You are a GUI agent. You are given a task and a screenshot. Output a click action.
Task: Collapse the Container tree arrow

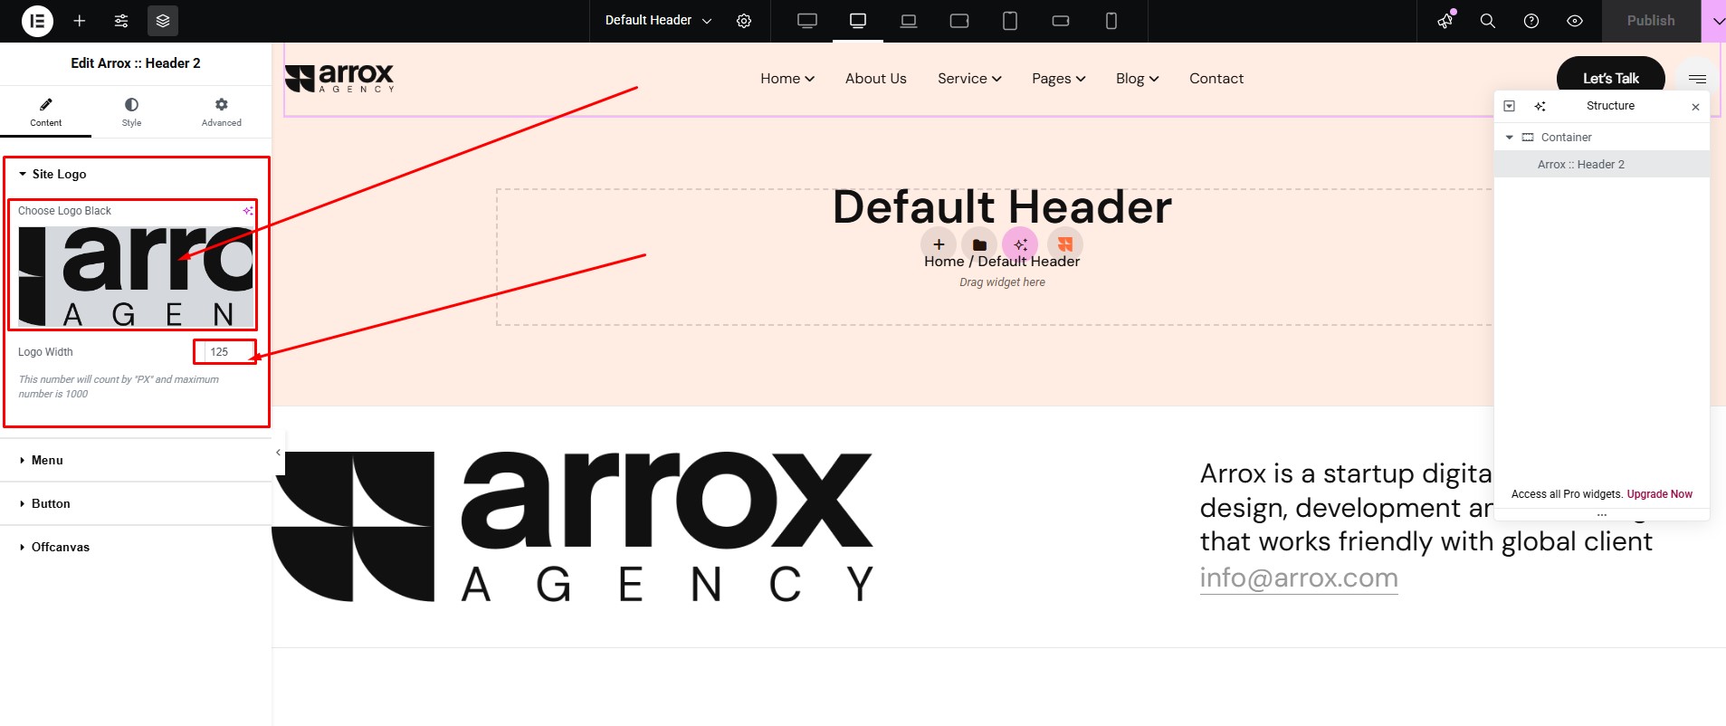coord(1509,138)
